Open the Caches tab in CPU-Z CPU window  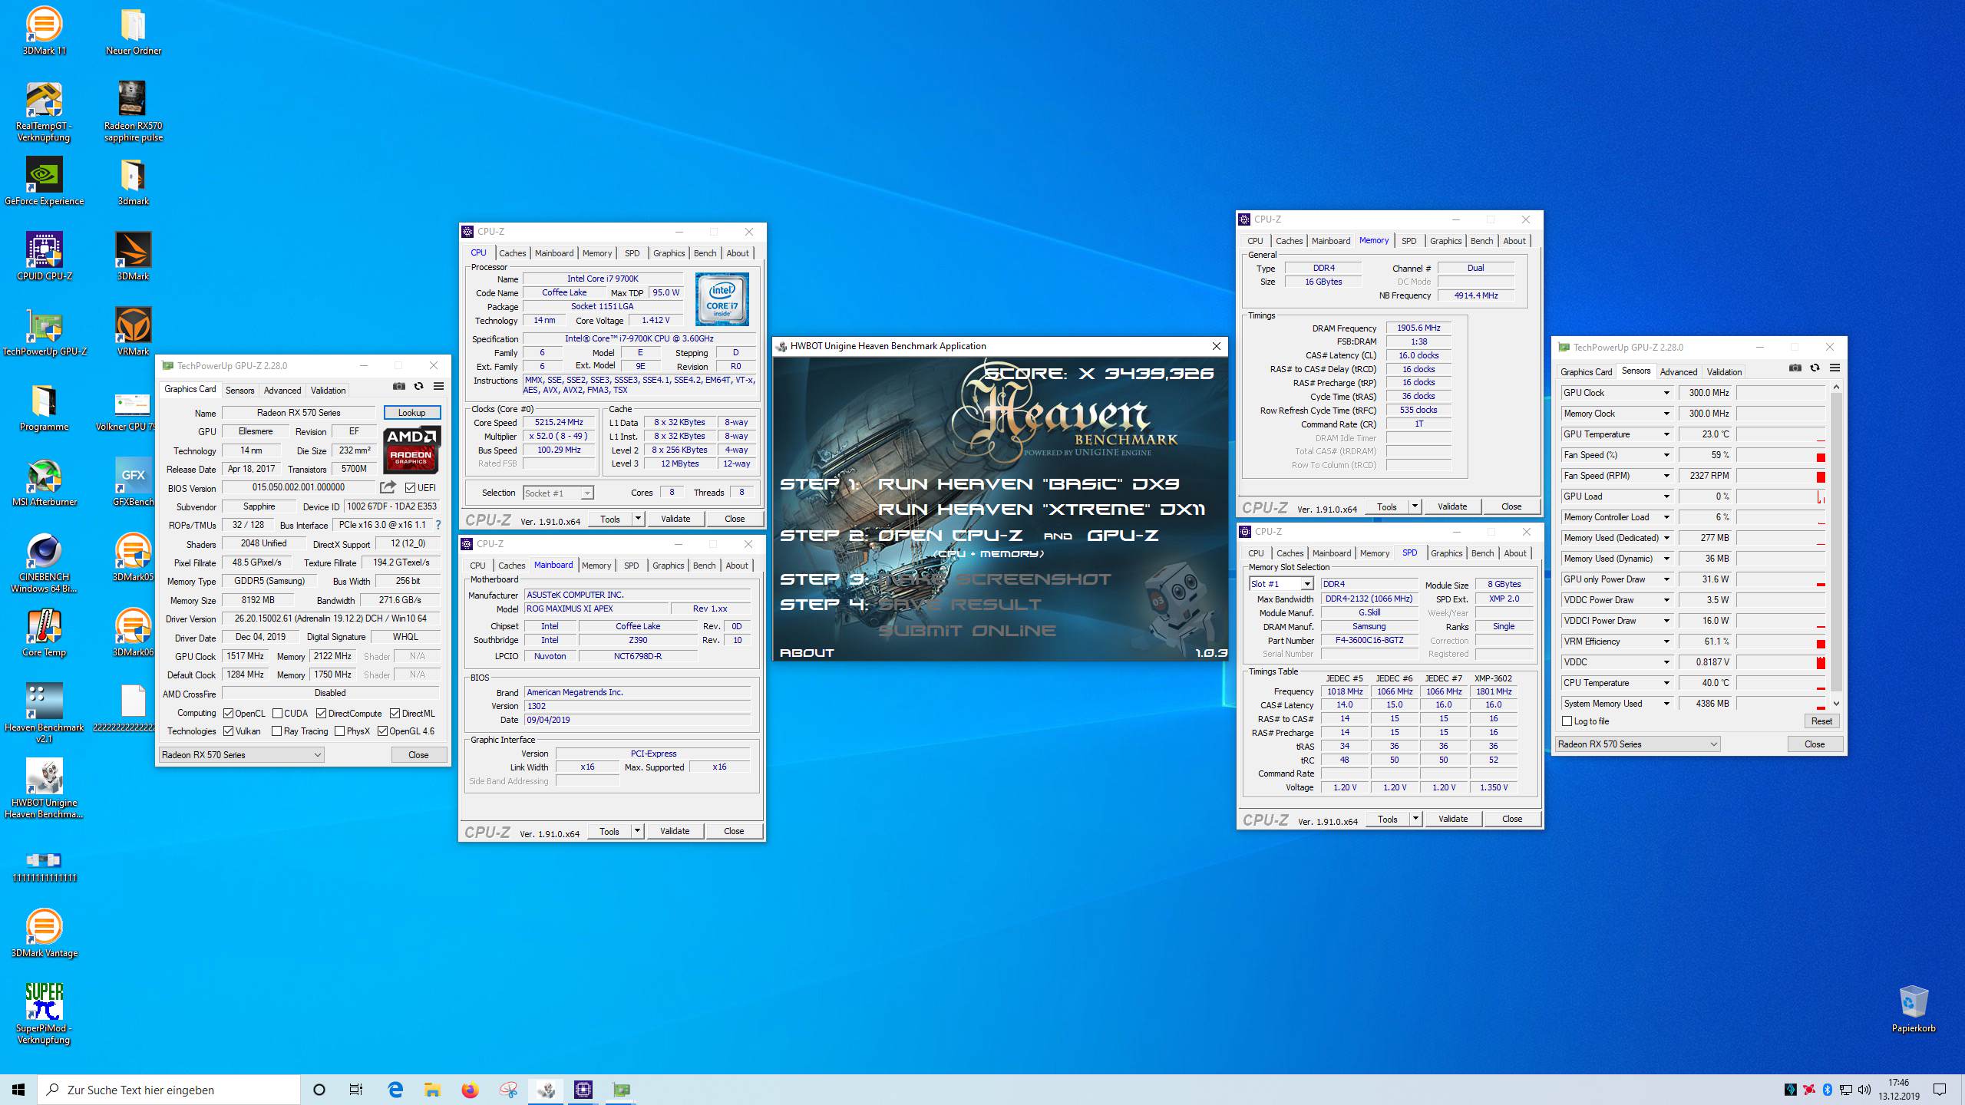(x=512, y=253)
